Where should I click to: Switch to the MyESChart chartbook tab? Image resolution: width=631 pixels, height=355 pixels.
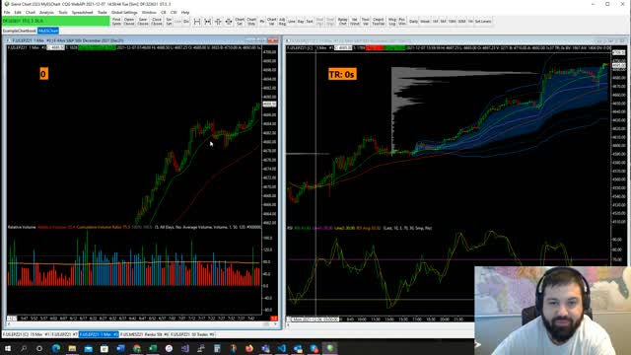click(48, 31)
